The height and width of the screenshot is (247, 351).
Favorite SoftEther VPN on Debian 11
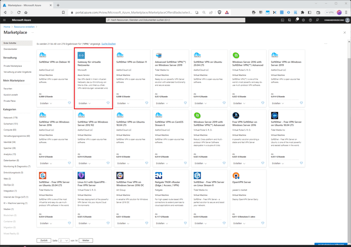[x=147, y=103]
